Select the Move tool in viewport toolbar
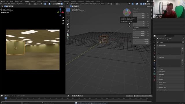 (x=68, y=17)
